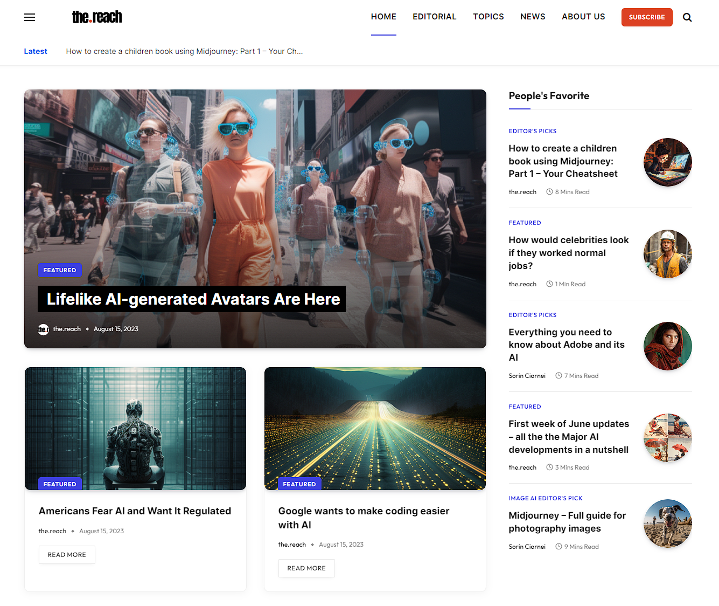This screenshot has height=606, width=719.
Task: Open the hamburger menu icon
Action: coord(30,17)
